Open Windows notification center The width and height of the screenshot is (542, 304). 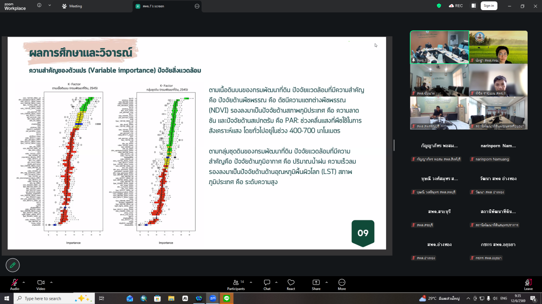pyautogui.click(x=534, y=298)
